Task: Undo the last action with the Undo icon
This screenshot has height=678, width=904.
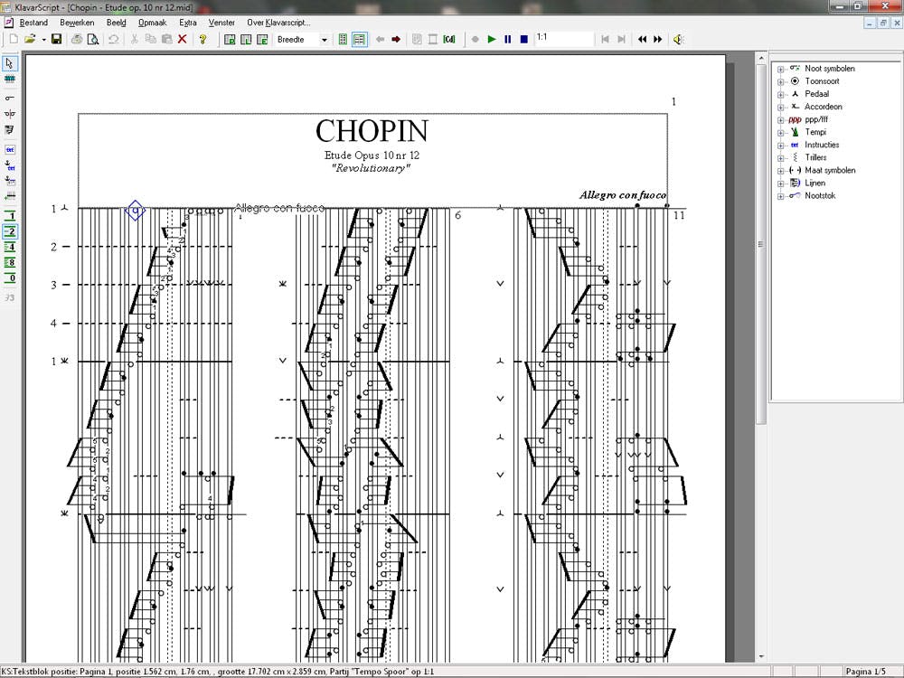Action: (x=114, y=39)
